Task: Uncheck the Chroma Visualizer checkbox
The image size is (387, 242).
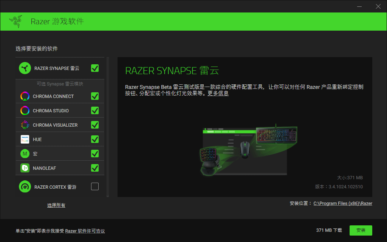Action: 95,125
